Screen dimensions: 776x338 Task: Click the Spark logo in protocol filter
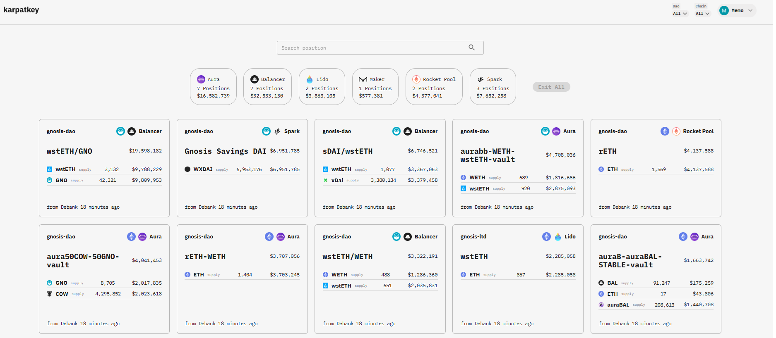(480, 79)
